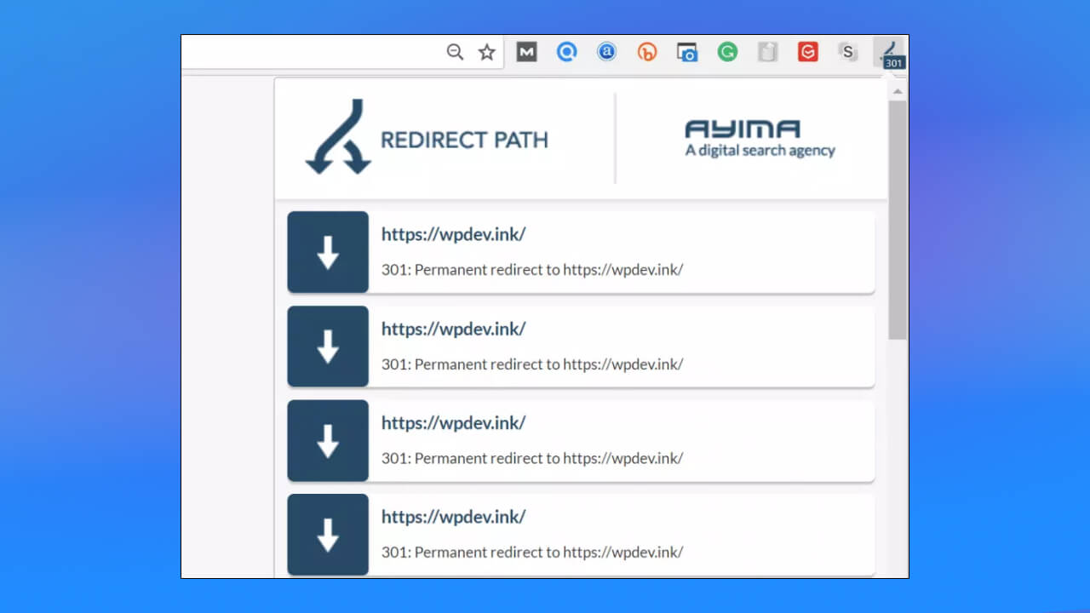Toggle the Redirect Path 301 extension icon
Image resolution: width=1090 pixels, height=613 pixels.
pyautogui.click(x=891, y=54)
